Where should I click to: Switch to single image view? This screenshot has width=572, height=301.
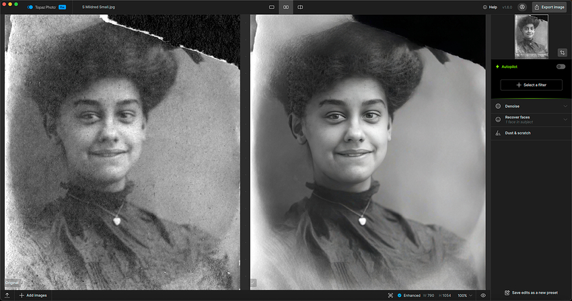[272, 7]
